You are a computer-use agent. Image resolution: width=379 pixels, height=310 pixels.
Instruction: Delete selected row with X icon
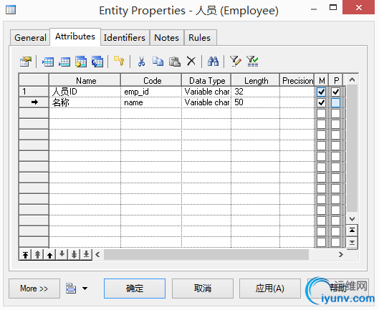191,61
